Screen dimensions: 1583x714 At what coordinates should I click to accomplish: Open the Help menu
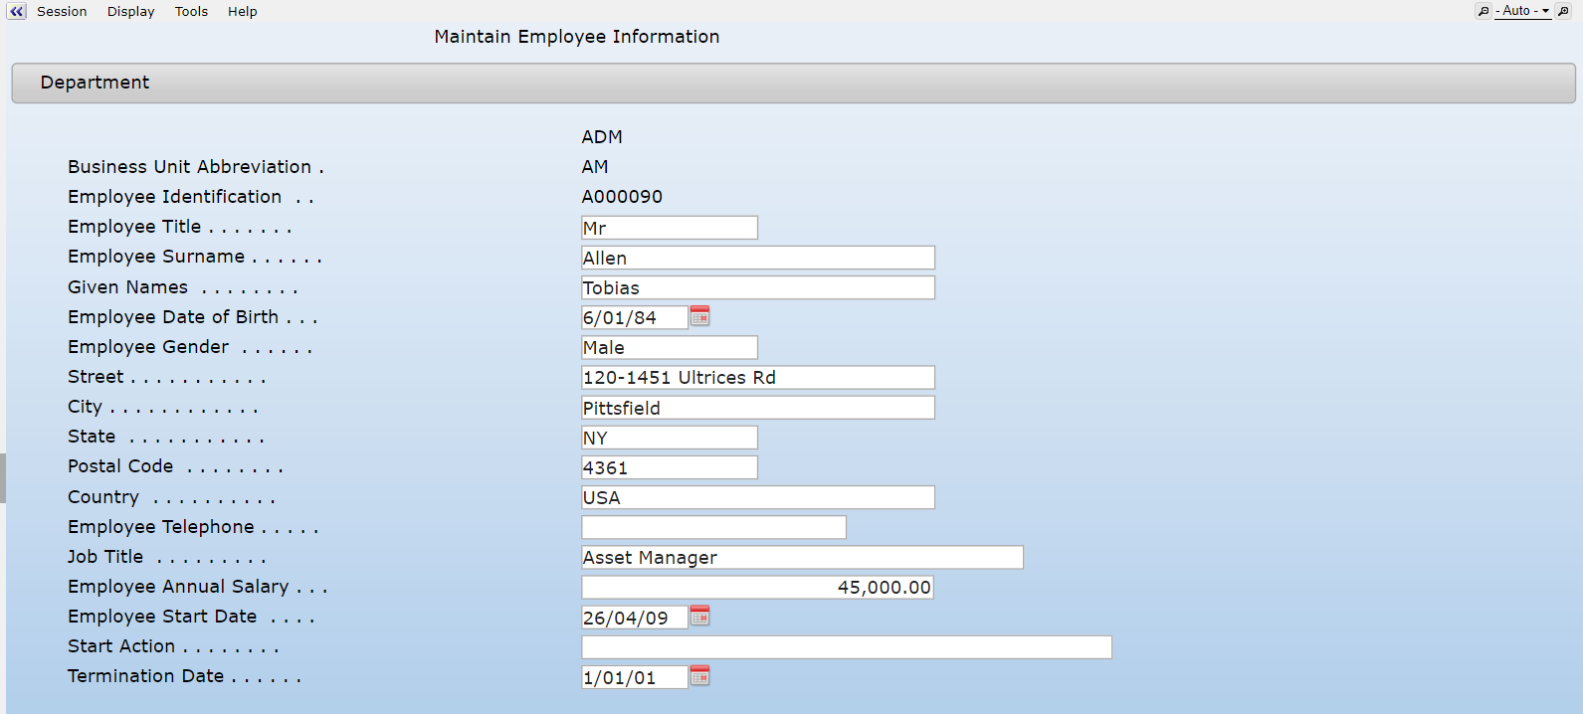pyautogui.click(x=242, y=12)
